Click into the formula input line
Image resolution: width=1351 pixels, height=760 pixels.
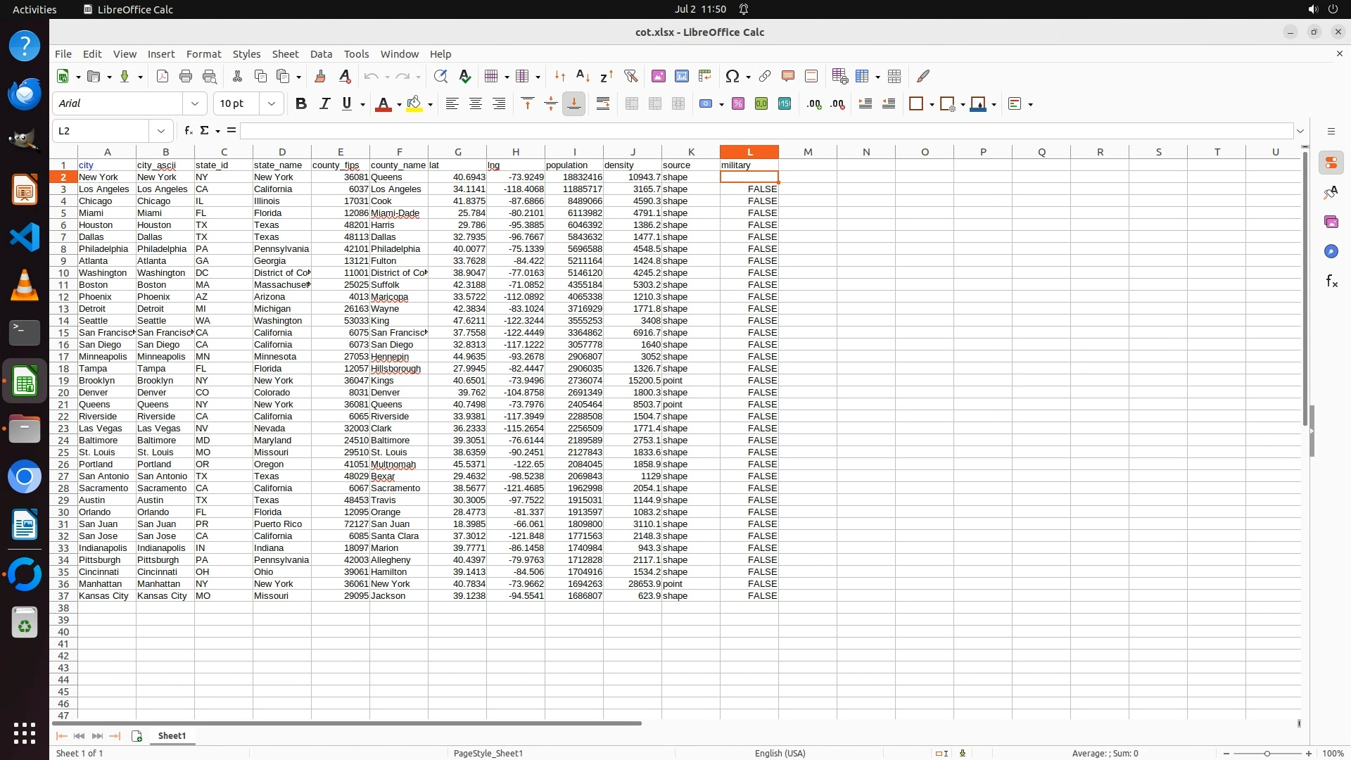coord(766,130)
